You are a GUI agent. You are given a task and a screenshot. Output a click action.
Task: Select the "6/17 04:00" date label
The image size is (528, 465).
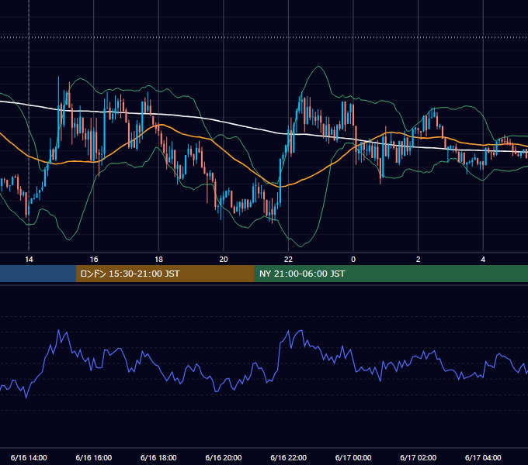pos(483,457)
